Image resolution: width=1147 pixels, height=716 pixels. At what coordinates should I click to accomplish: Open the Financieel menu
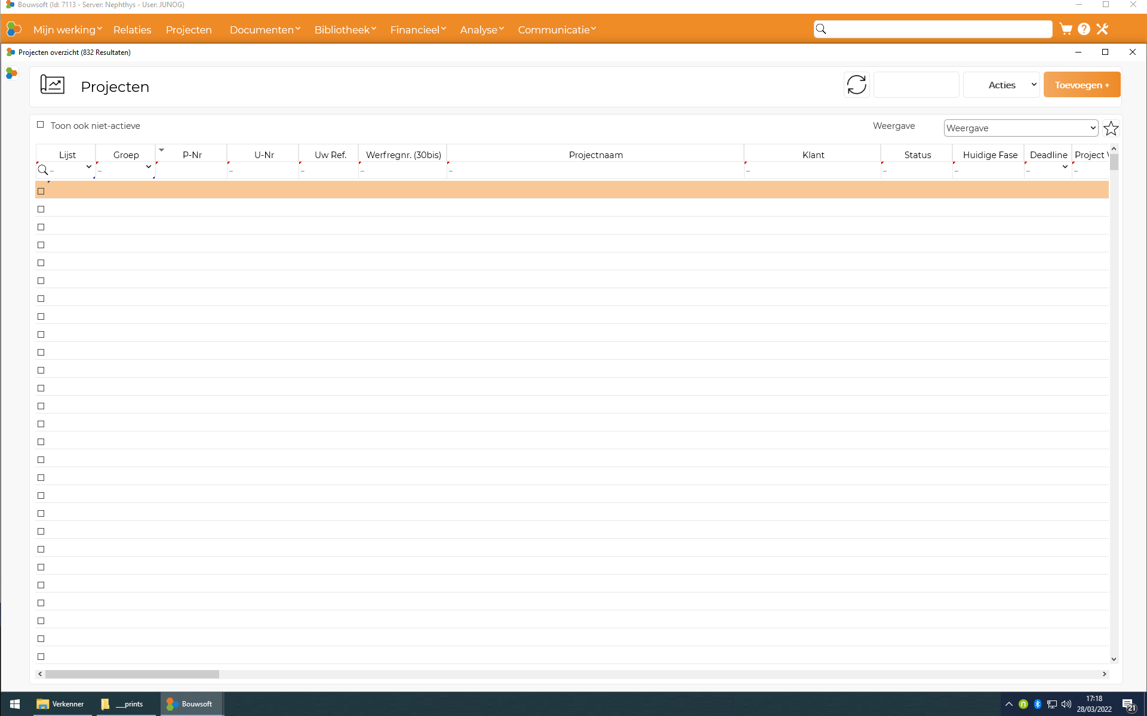point(418,29)
